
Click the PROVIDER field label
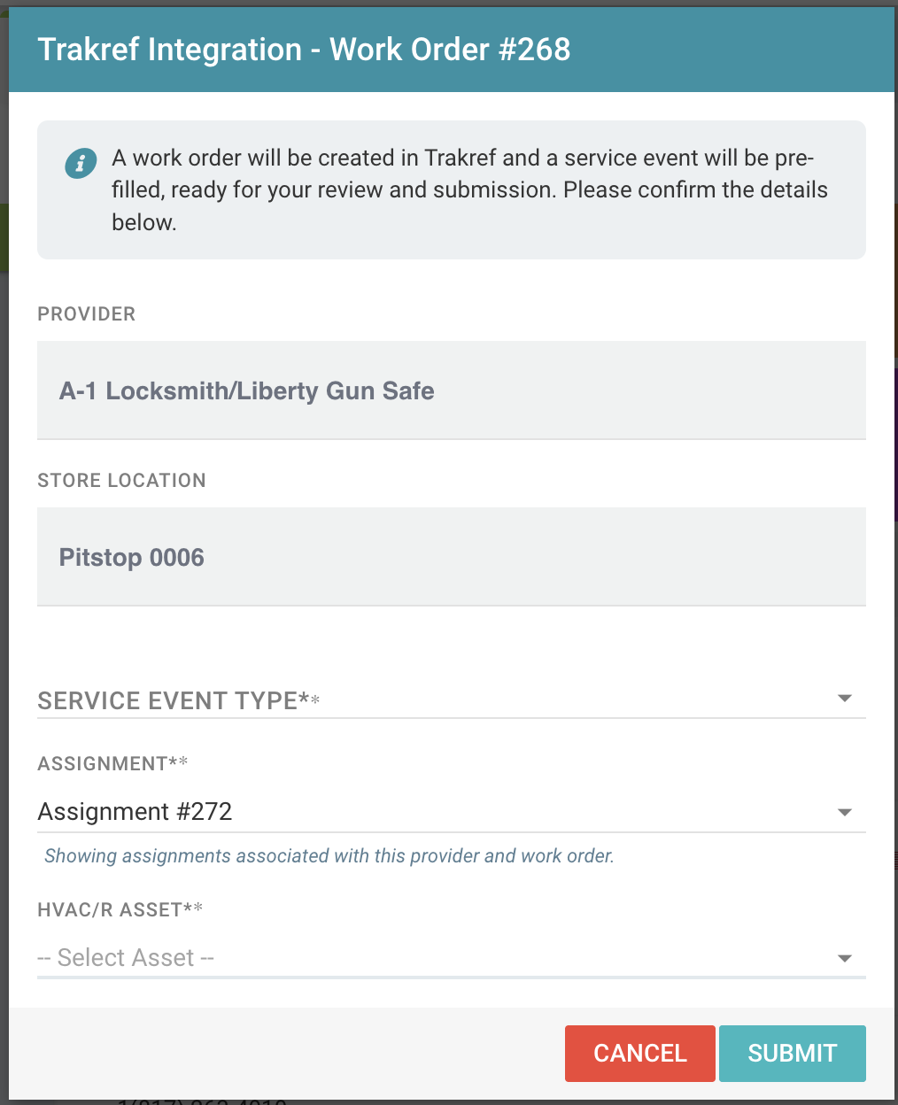pyautogui.click(x=86, y=314)
